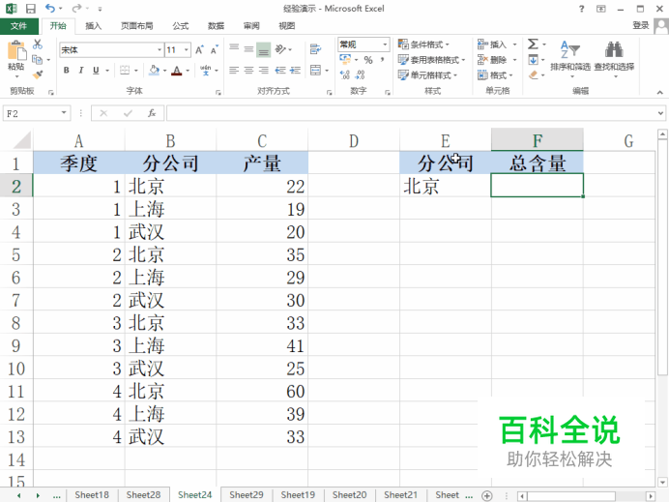Click the Insert Function fx icon
Viewport: 669px width, 502px height.
tap(152, 113)
